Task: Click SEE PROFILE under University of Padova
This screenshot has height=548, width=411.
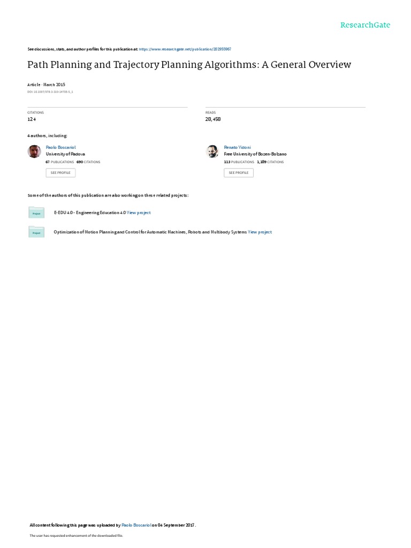Action: click(x=60, y=173)
